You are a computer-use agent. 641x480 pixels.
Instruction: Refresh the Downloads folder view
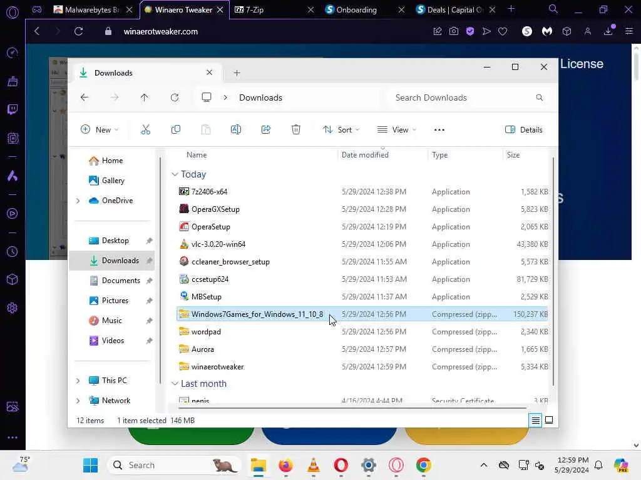[x=175, y=97]
